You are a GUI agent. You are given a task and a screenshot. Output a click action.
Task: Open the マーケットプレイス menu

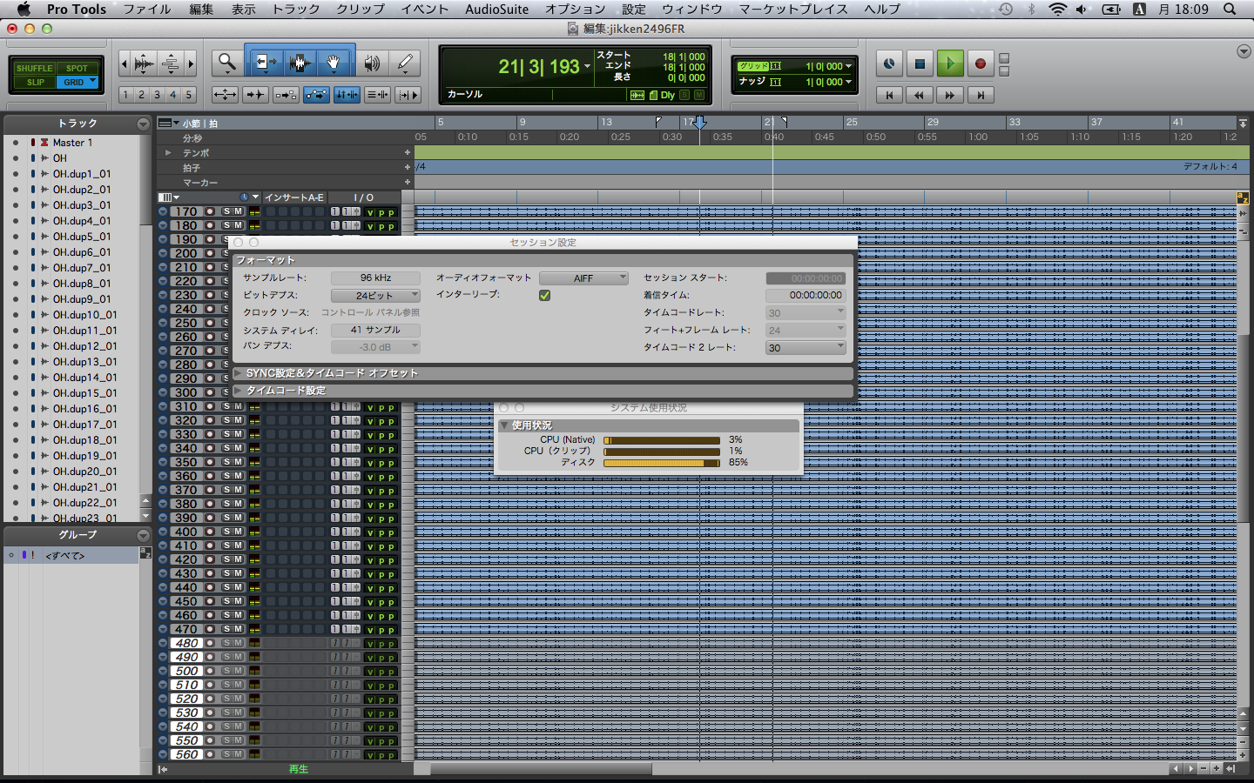click(793, 9)
